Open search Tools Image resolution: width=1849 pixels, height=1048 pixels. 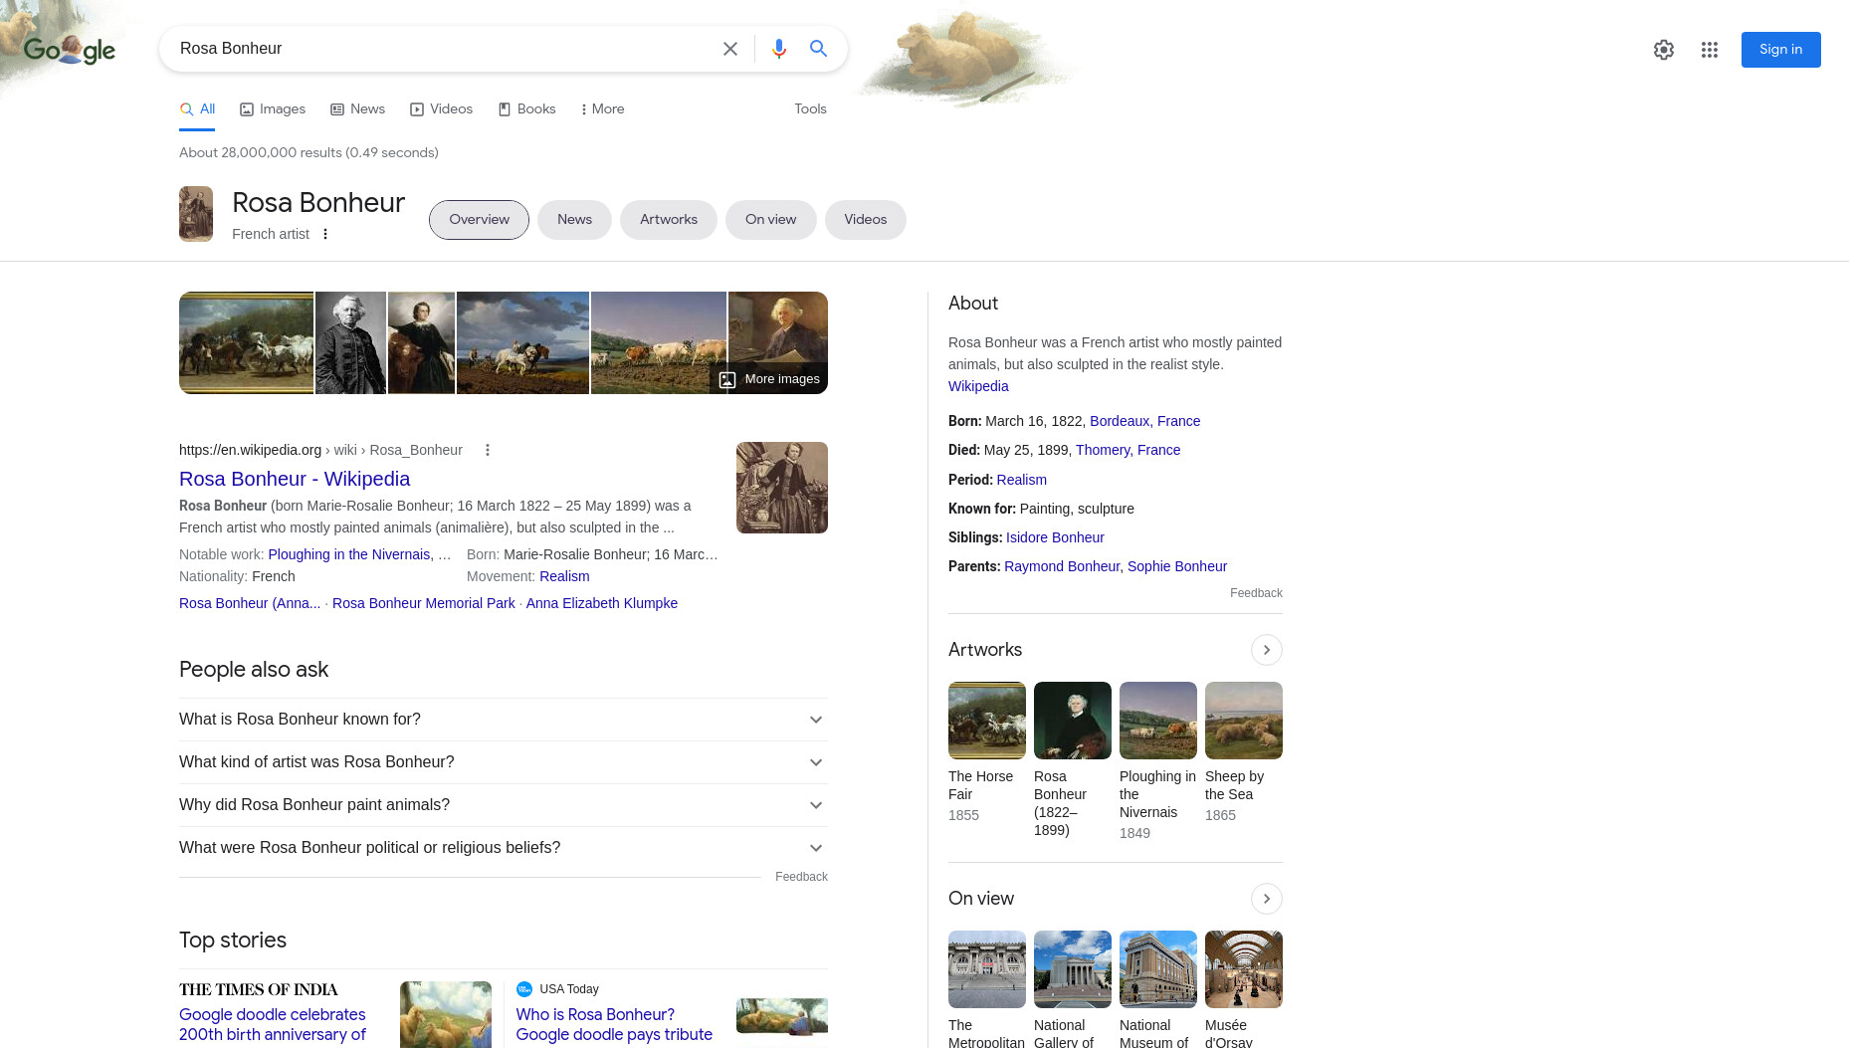810,109
